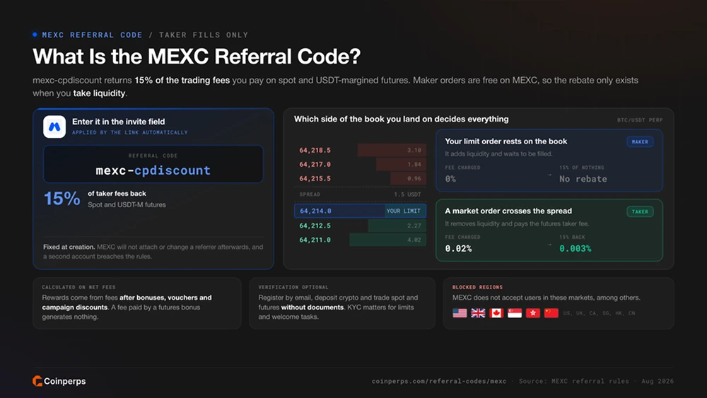707x398 pixels.
Task: Click the 64,214.0 YOUR LIMIT order row
Action: click(x=361, y=211)
